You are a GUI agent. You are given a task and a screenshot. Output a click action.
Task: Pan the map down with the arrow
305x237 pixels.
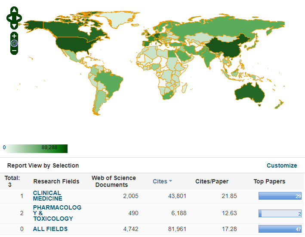tap(14, 25)
